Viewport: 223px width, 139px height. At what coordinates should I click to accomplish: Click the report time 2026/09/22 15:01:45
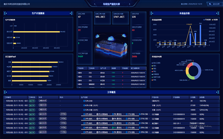click(x=138, y=84)
